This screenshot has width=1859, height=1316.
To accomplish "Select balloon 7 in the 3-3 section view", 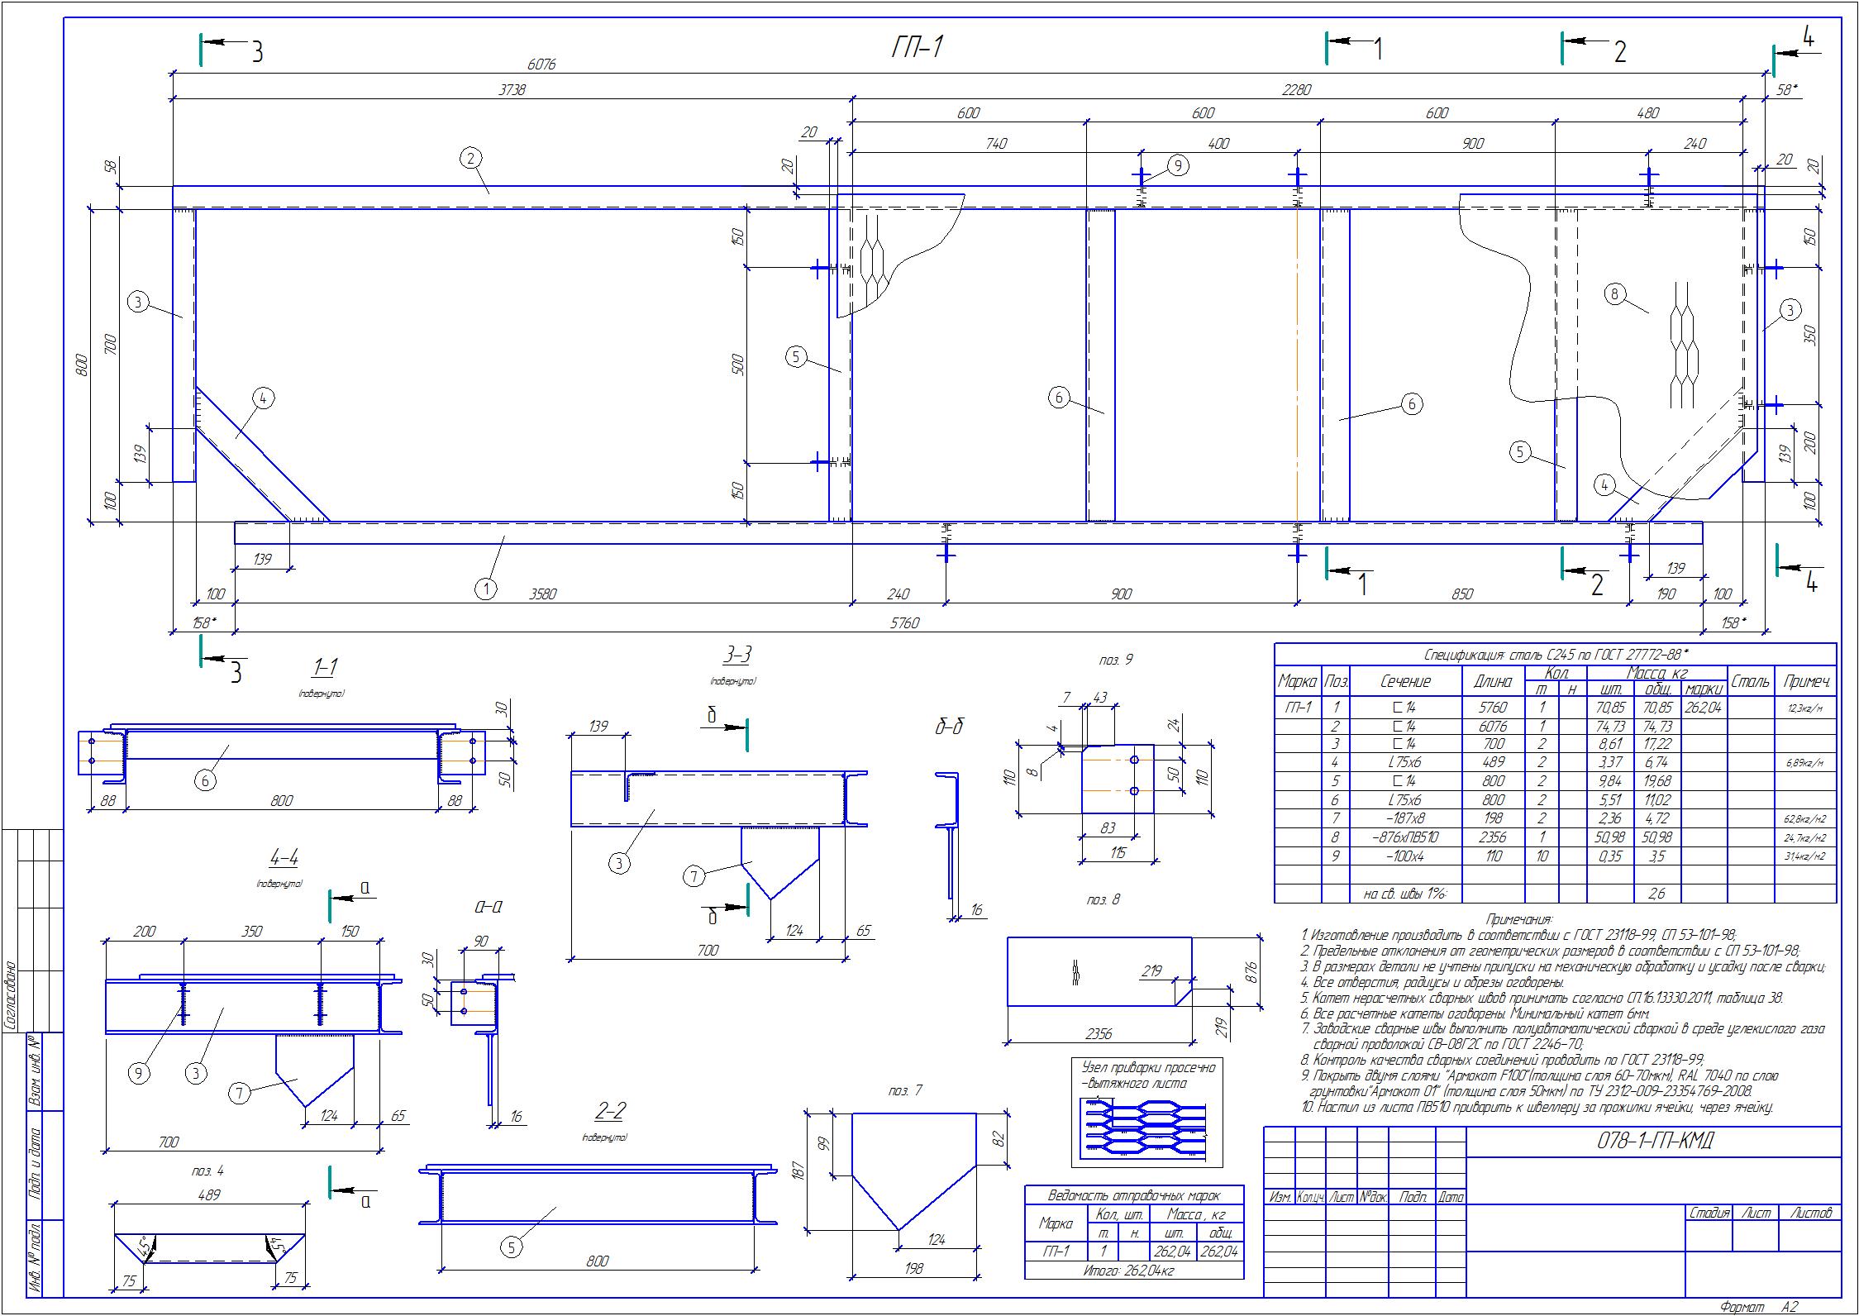I will point(694,876).
